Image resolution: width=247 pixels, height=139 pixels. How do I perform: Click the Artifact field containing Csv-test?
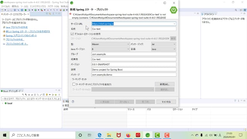click(134, 59)
